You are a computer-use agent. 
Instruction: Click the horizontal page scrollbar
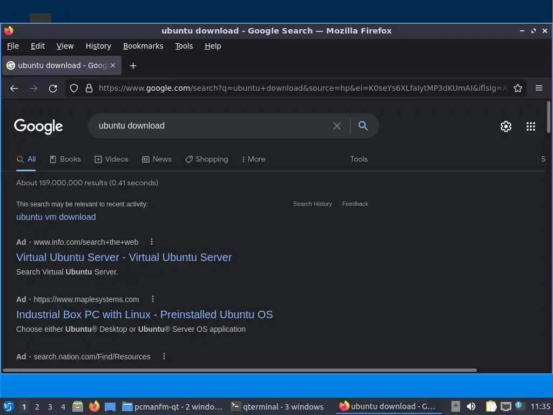[240, 370]
